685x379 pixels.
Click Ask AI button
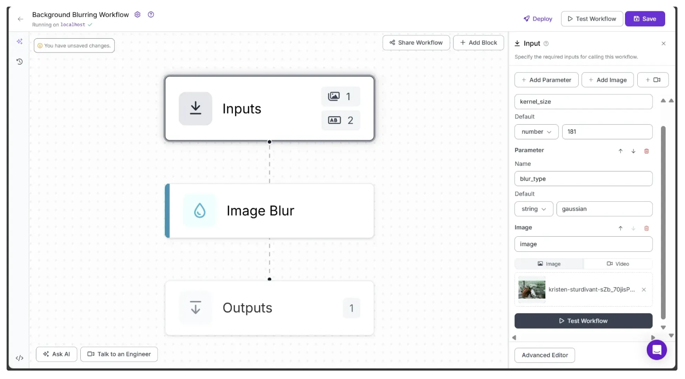click(56, 354)
